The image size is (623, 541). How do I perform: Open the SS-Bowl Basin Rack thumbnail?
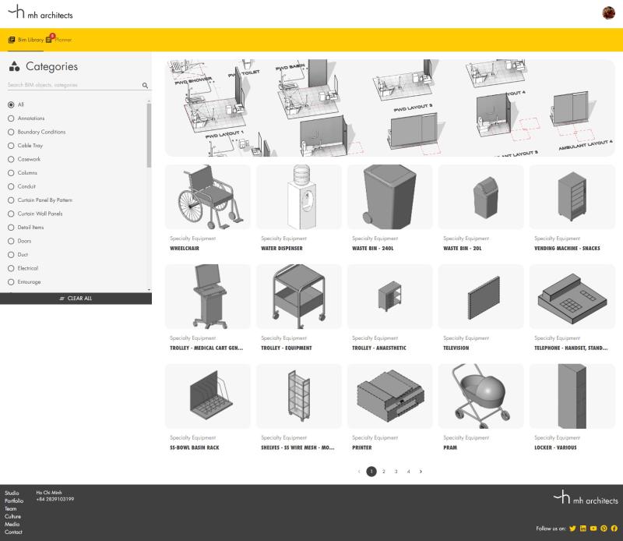(x=208, y=396)
